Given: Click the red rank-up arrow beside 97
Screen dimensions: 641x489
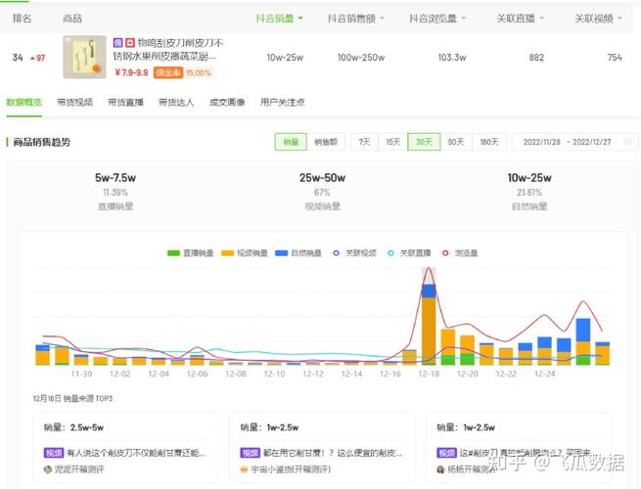Looking at the screenshot, I should coord(32,59).
